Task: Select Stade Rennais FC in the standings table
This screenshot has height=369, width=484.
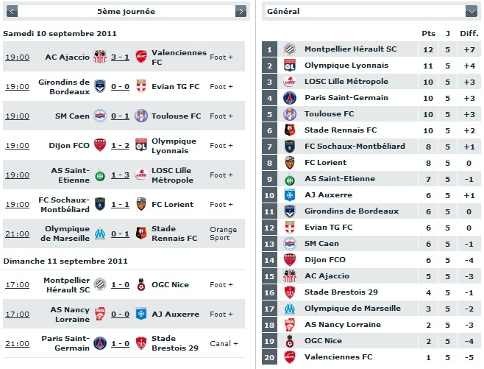Action: (x=341, y=130)
